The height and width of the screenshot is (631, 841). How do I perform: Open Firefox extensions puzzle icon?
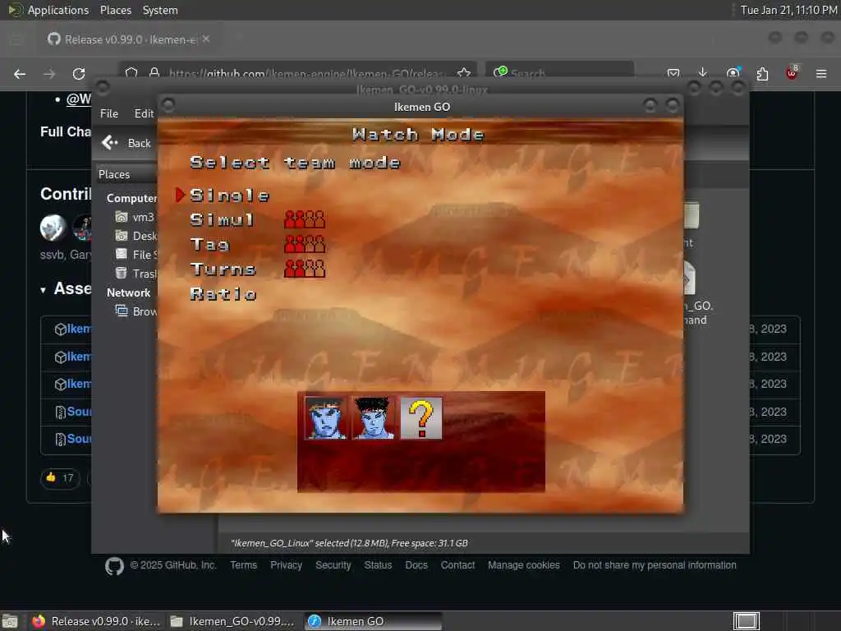762,73
